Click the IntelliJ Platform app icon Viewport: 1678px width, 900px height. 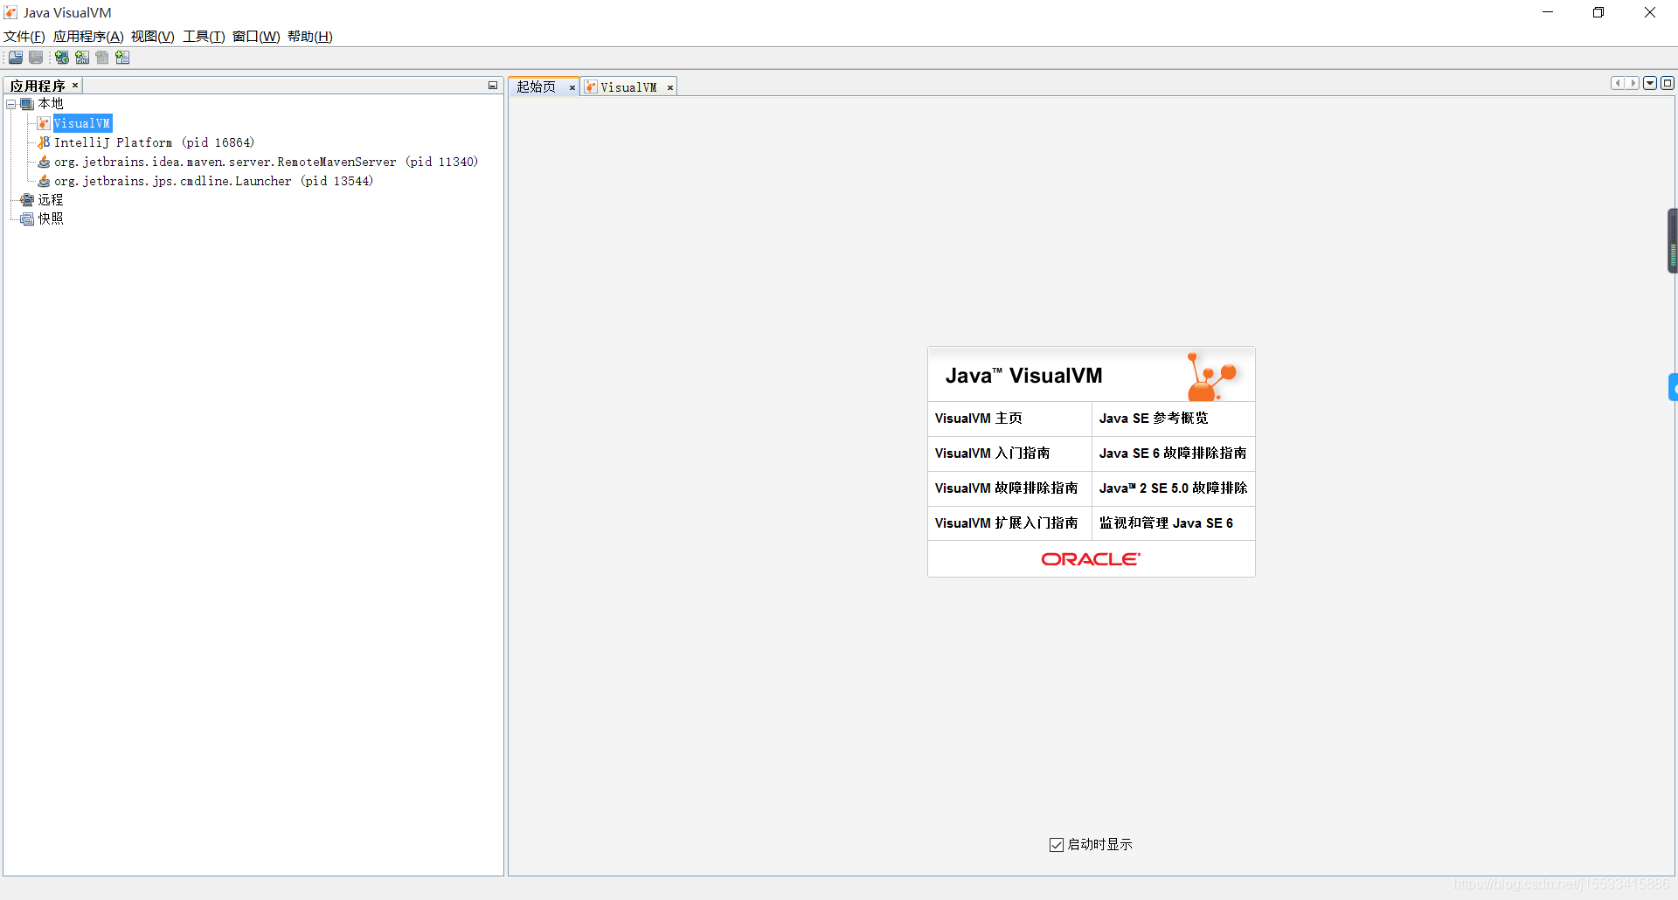(44, 142)
